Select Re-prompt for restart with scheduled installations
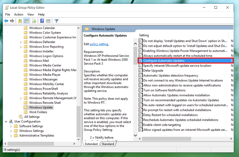239x157 pixels. [x=177, y=110]
